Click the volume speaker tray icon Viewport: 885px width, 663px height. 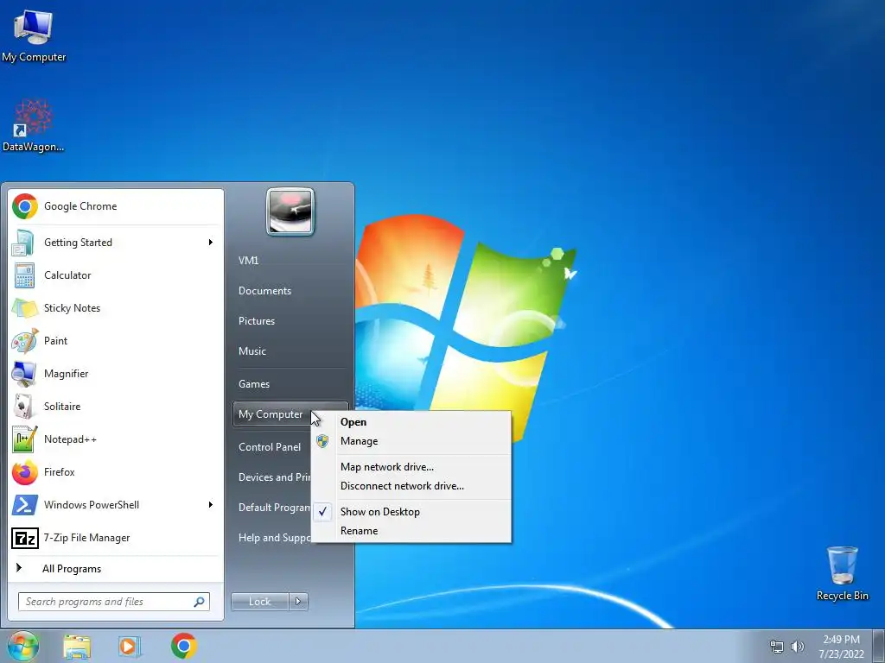[x=798, y=647]
